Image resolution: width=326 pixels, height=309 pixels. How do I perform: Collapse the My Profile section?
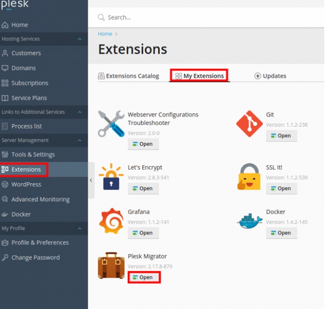80,228
